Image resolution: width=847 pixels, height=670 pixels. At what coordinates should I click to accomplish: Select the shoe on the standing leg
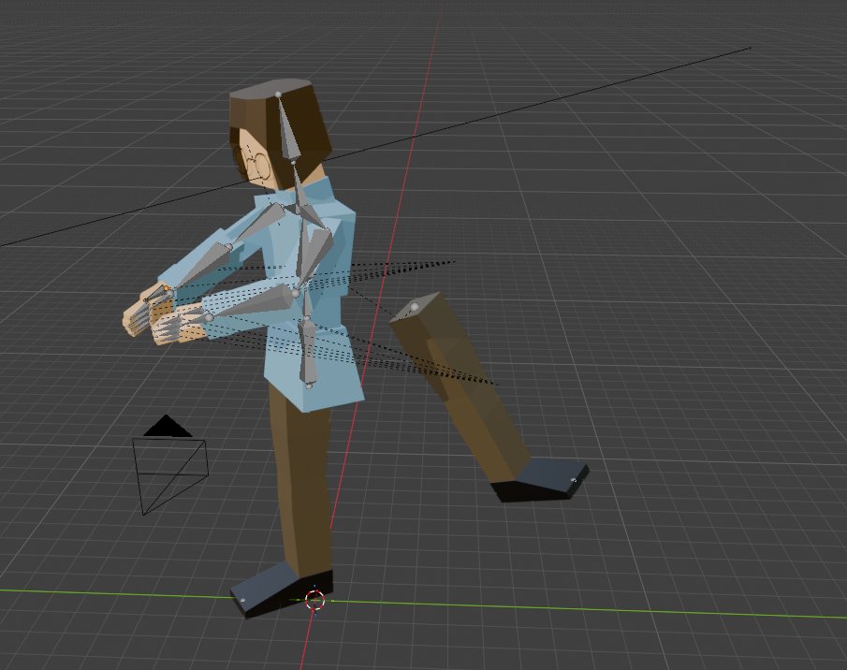tap(282, 589)
